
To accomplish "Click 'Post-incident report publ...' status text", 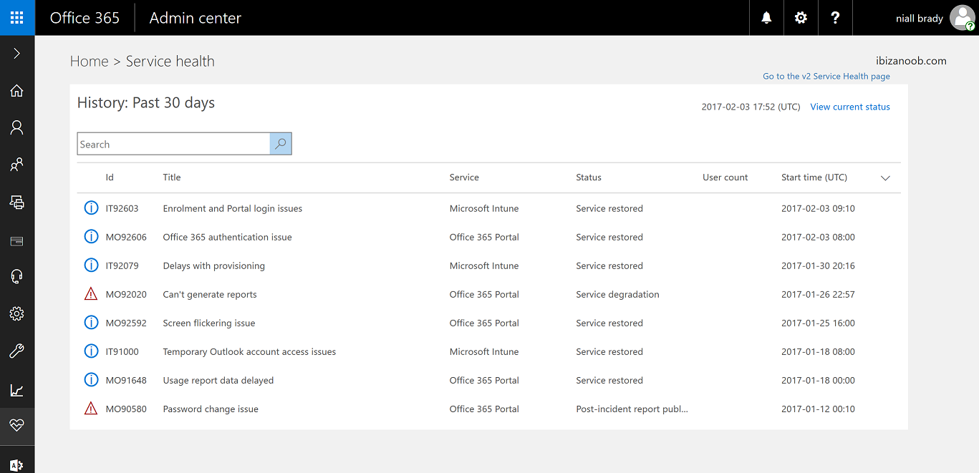I will tap(632, 409).
